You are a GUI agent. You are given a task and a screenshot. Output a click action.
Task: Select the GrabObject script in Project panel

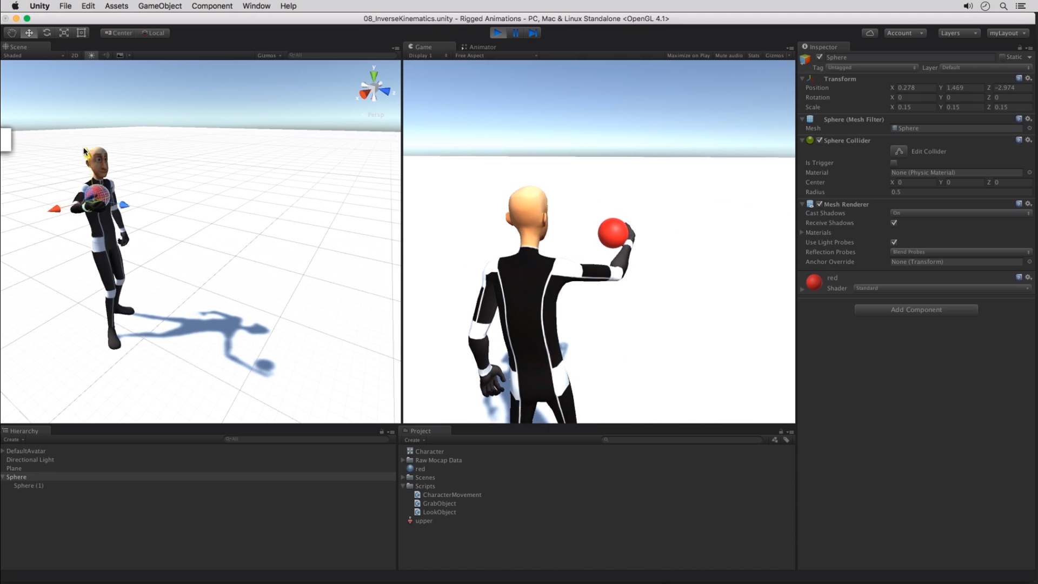coord(438,503)
